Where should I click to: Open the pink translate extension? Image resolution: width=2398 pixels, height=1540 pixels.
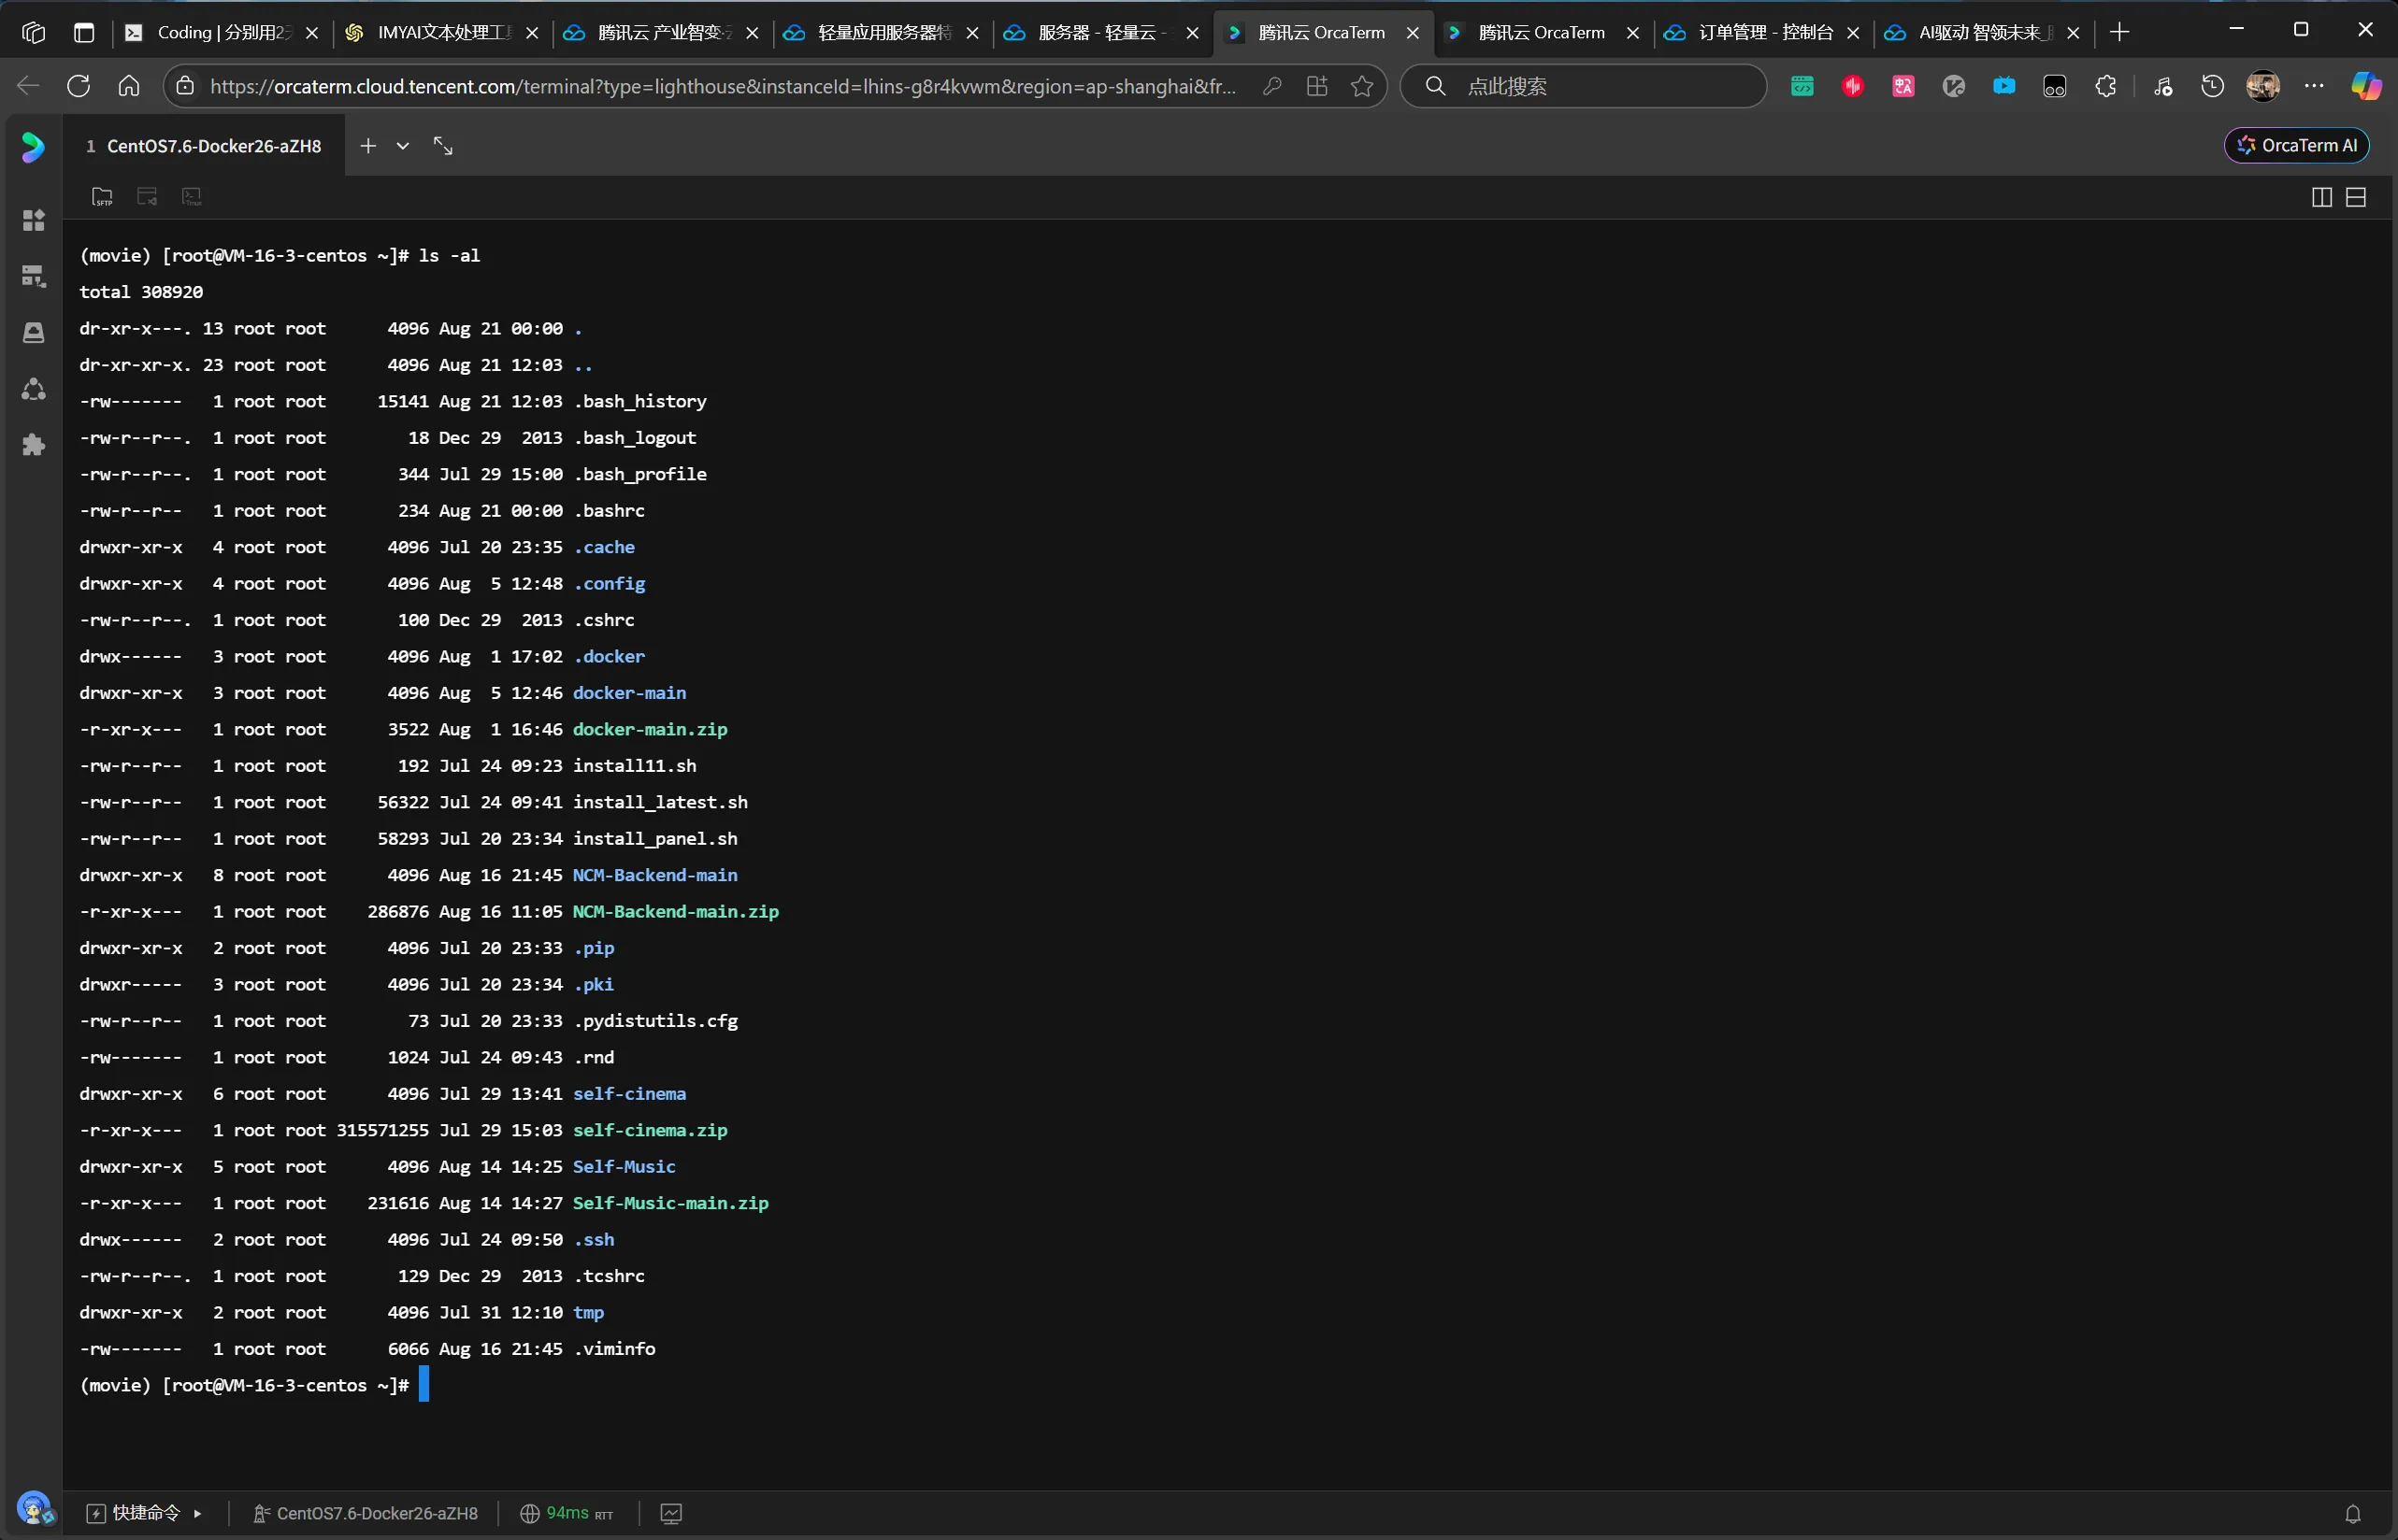(x=1903, y=87)
